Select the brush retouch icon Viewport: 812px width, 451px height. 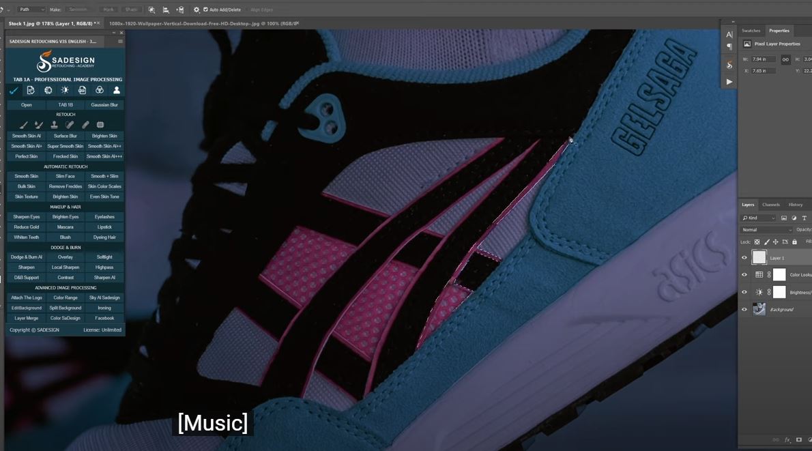click(23, 125)
